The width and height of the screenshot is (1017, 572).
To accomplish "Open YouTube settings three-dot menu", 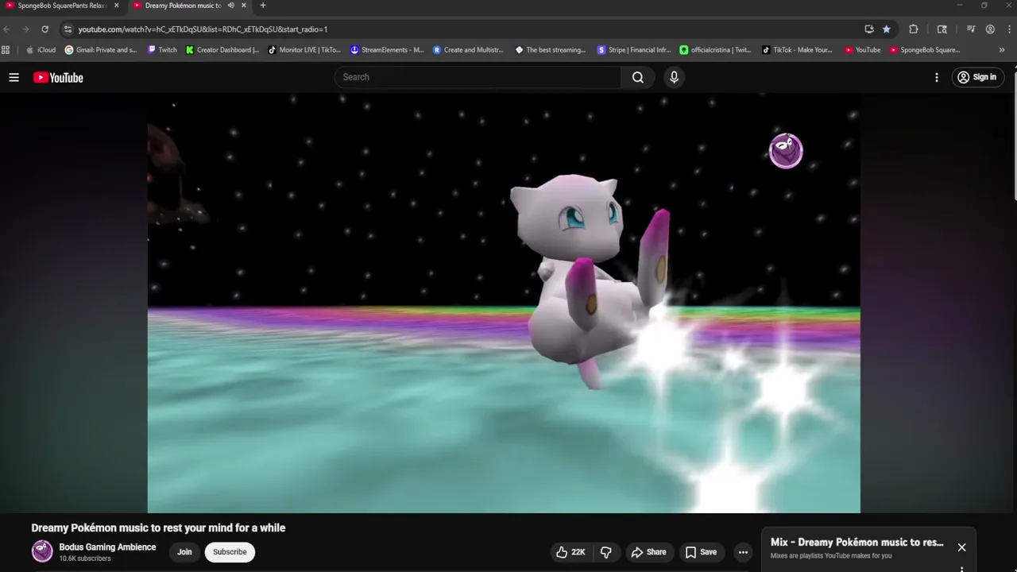I will [937, 77].
